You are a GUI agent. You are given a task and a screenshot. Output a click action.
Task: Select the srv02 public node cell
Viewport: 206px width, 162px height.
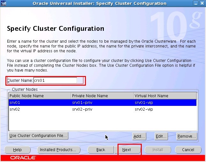pos(40,109)
